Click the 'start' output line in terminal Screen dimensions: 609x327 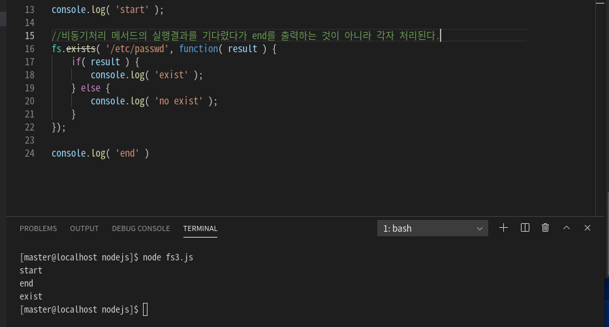[x=31, y=271]
